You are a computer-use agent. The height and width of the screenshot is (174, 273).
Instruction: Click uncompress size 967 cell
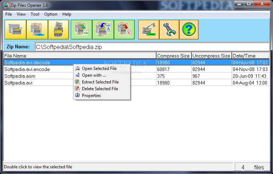[x=212, y=76]
